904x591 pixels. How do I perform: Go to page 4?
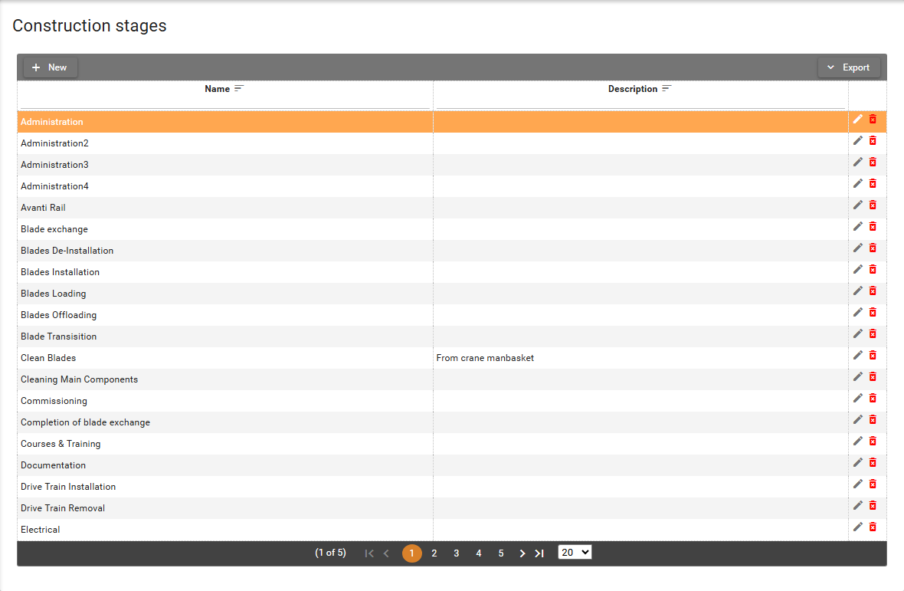pos(479,553)
